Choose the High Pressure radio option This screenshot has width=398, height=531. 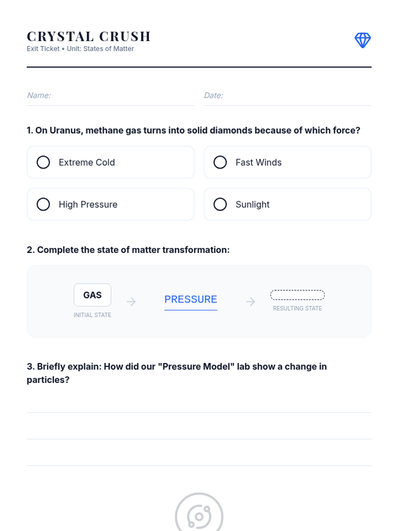click(110, 204)
